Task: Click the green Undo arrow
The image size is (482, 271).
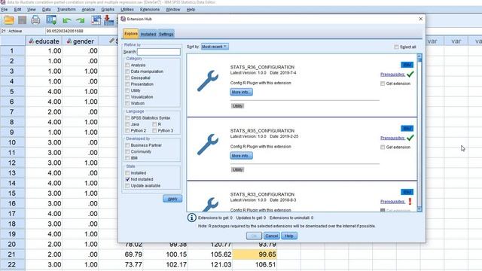Action: 67,20
